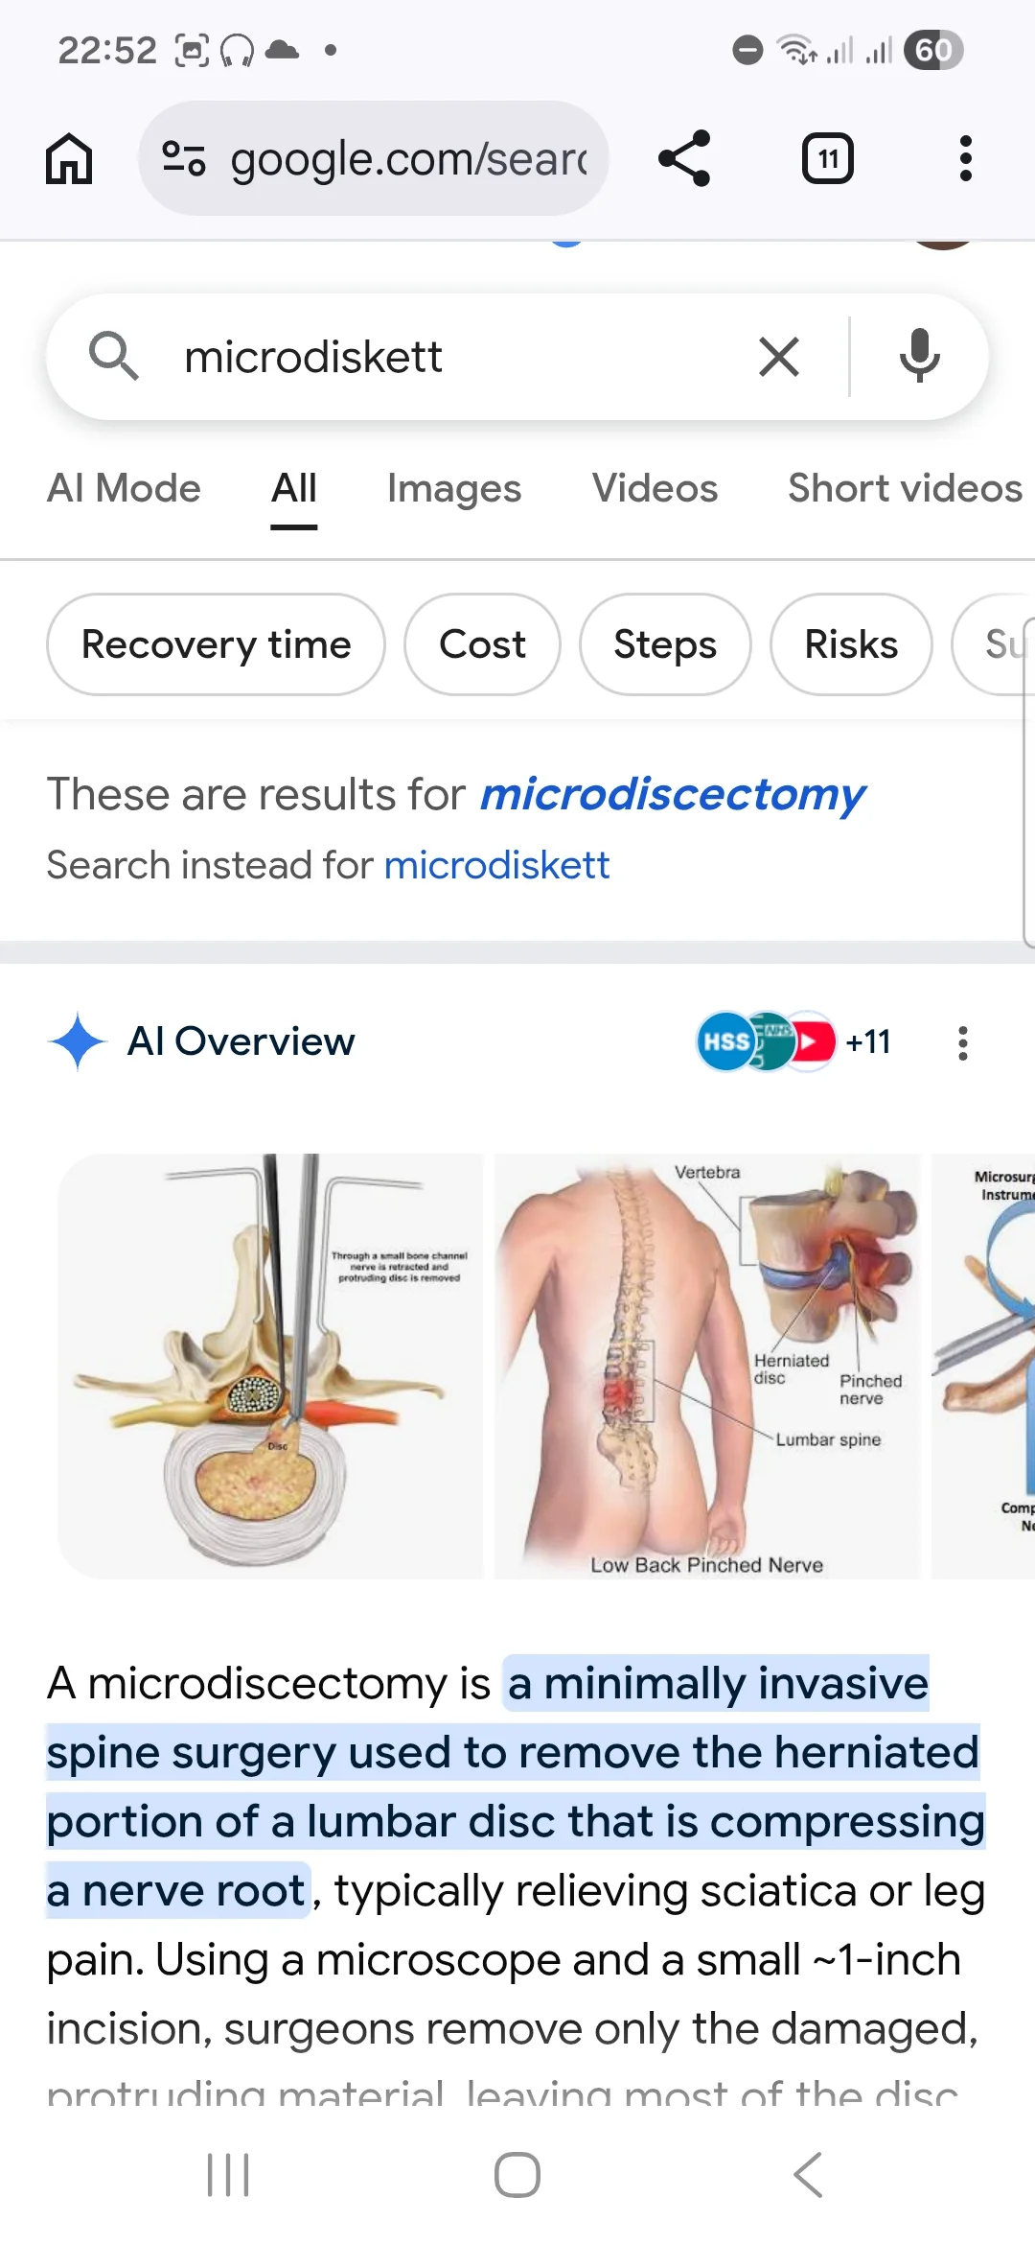Viewport: 1035px width, 2244px height.
Task: Open the tab switcher showing 11 tabs
Action: (828, 158)
